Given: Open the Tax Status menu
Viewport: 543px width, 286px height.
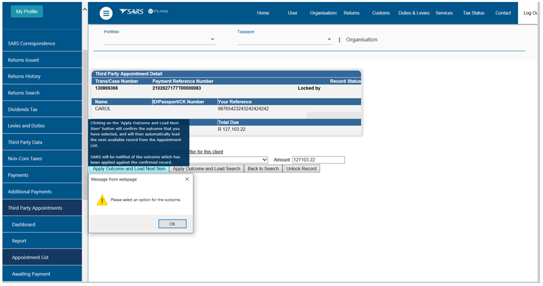Looking at the screenshot, I should tap(473, 13).
